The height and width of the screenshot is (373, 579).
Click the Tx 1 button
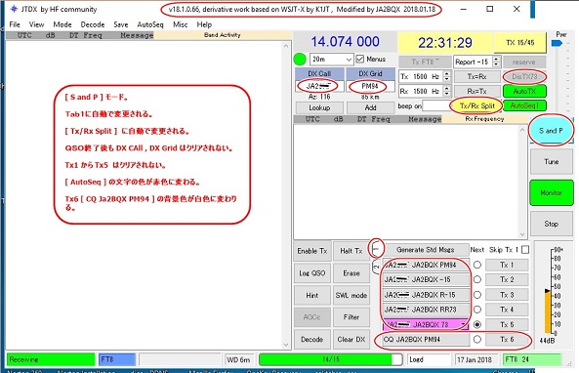point(507,265)
